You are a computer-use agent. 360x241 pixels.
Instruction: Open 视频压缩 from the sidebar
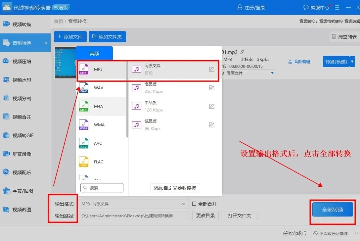tap(25, 61)
